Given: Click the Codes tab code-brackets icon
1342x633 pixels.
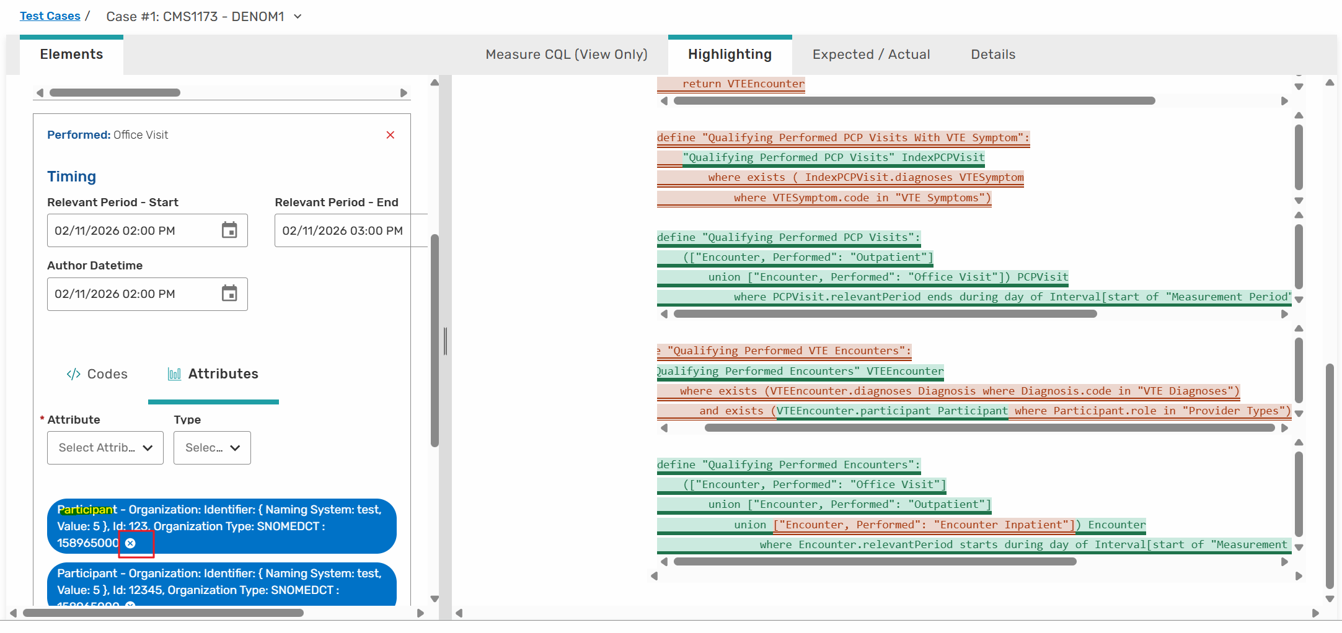Looking at the screenshot, I should tap(74, 374).
